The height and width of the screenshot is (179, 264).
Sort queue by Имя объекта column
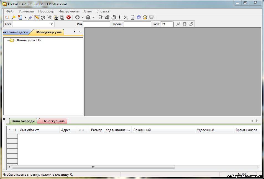[x=39, y=130]
